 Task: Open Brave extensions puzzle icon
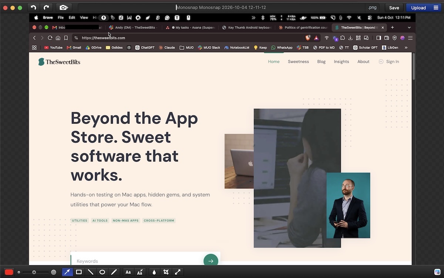coord(343,38)
